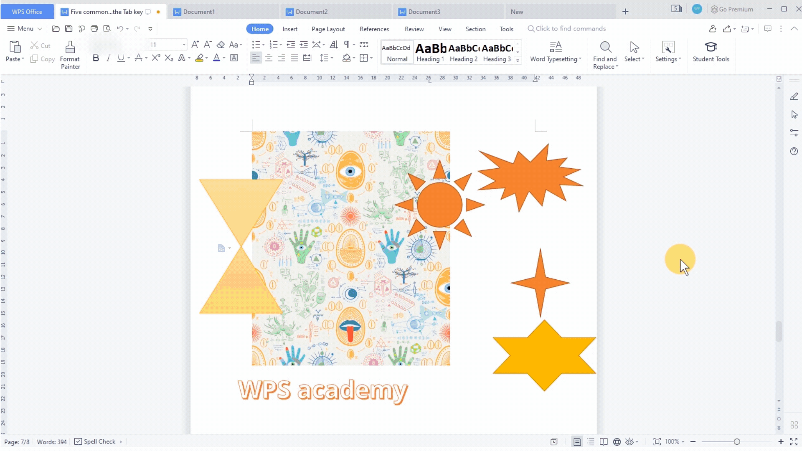Toggle Underline formatting
The width and height of the screenshot is (802, 451).
click(121, 58)
